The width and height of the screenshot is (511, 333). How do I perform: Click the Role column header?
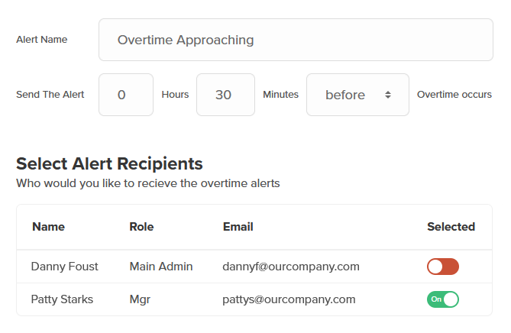coord(142,227)
